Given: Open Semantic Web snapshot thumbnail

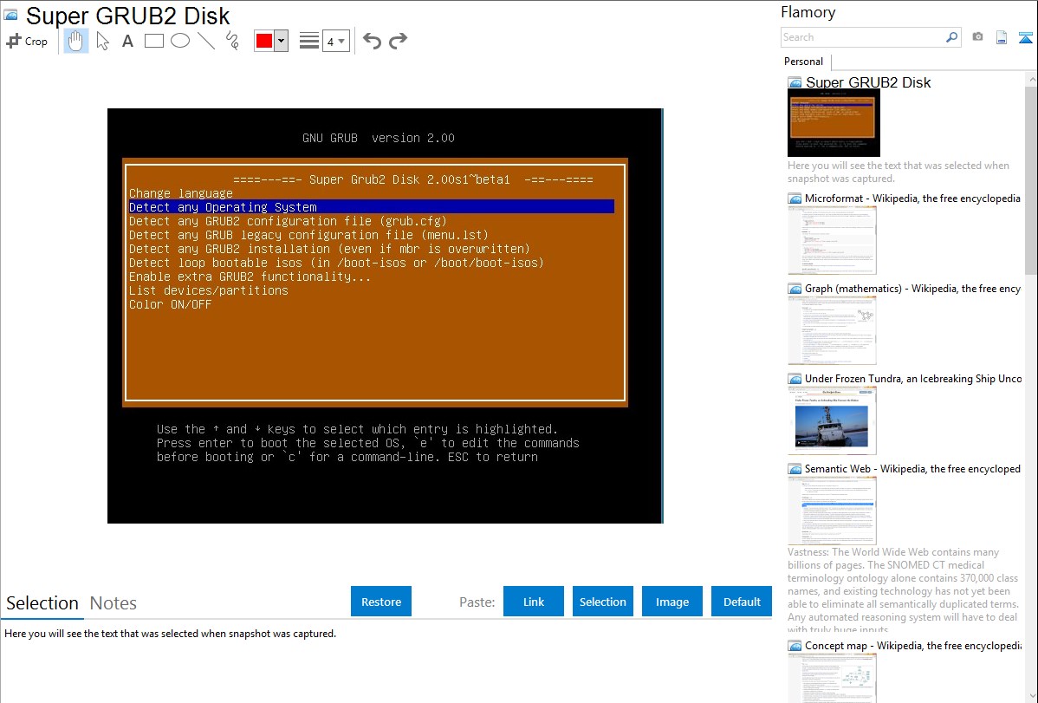Looking at the screenshot, I should pyautogui.click(x=832, y=511).
